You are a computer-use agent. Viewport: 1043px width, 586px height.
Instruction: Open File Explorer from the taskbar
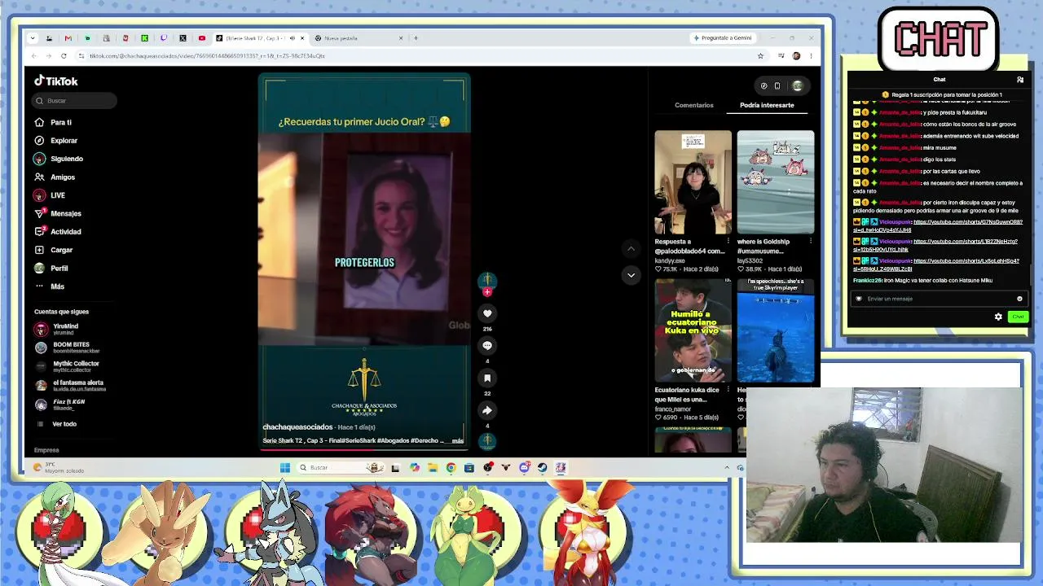[x=433, y=468]
